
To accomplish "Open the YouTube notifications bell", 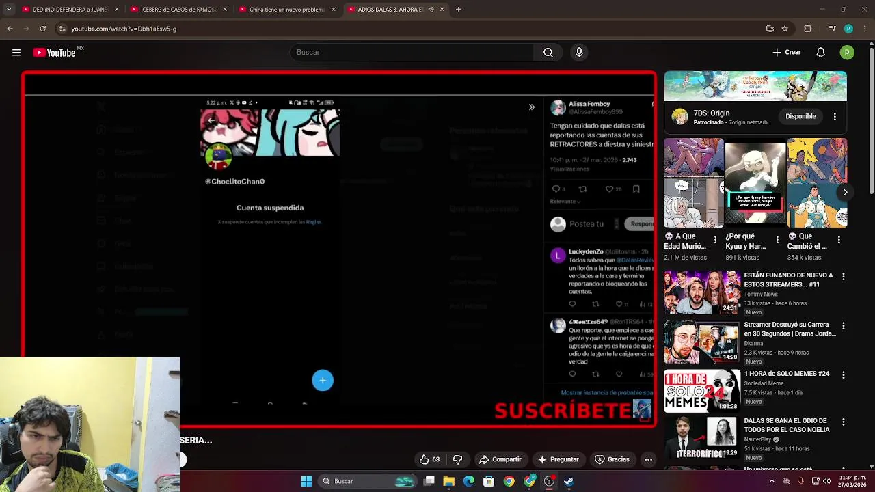I will coord(821,53).
